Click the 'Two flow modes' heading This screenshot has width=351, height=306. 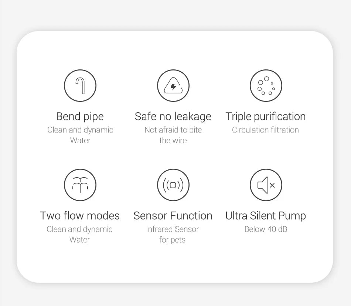coord(80,216)
